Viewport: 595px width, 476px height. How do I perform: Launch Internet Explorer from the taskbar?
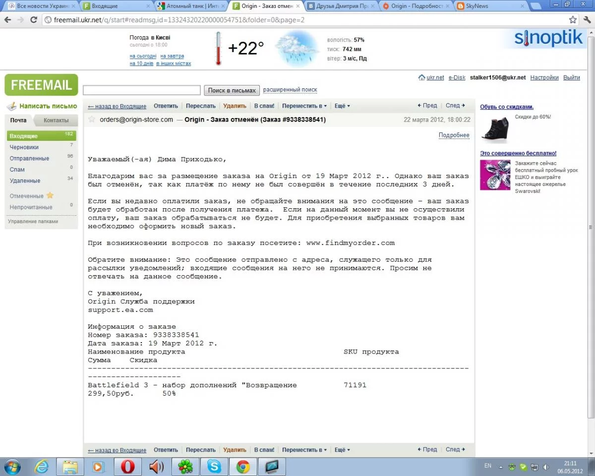point(42,467)
